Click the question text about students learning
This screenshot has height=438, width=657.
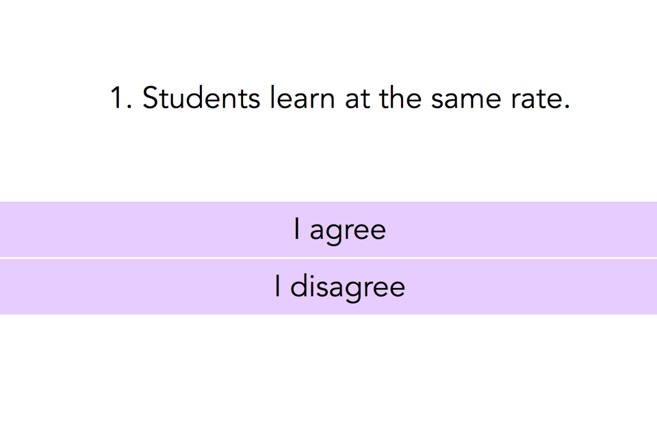[x=340, y=98]
